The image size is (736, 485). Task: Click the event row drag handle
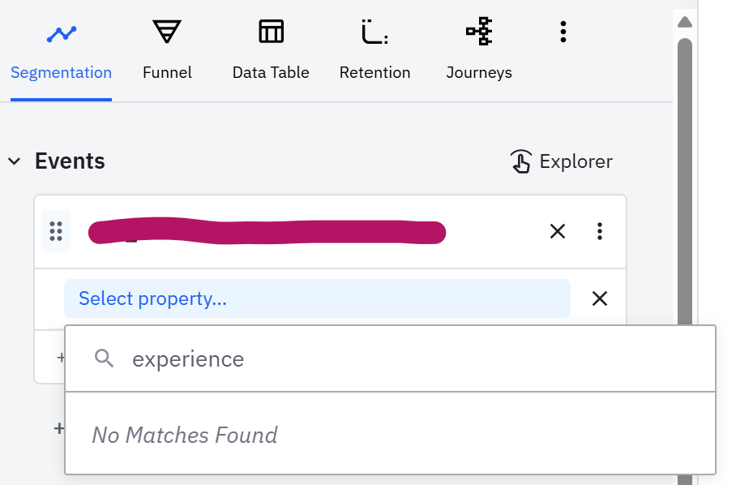pos(56,232)
